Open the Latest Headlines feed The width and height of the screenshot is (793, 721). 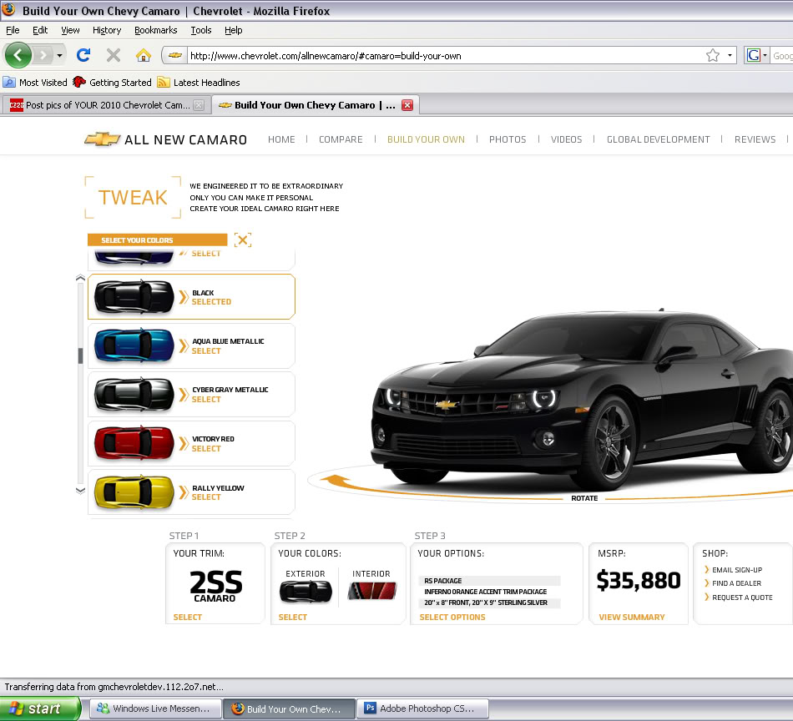199,83
